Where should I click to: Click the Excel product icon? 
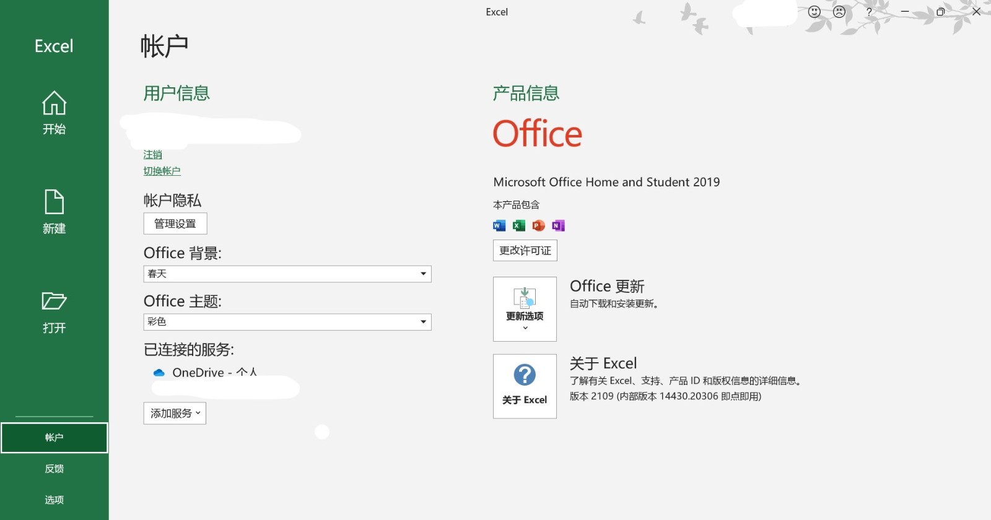pos(519,225)
